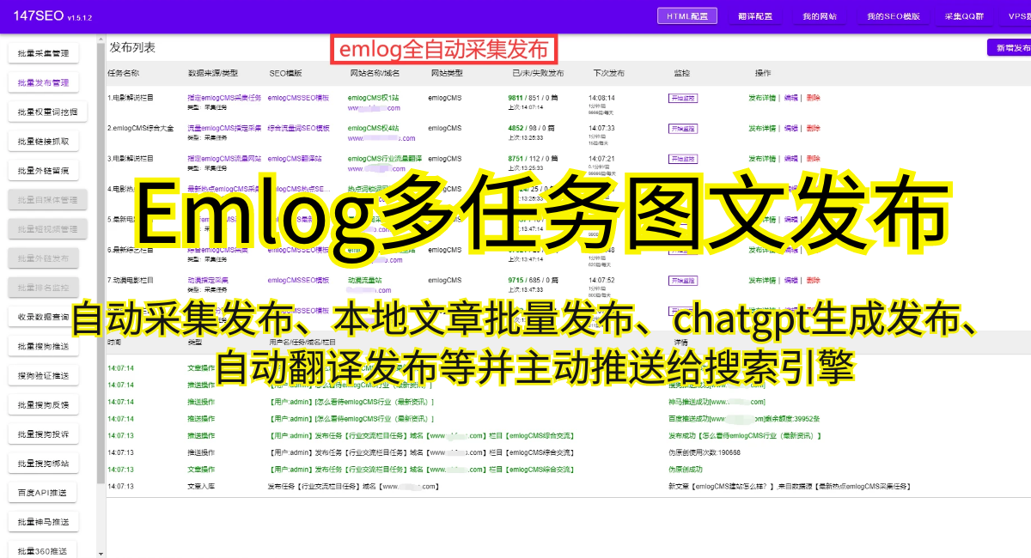
Task: Go to 我的网站 in top navigation
Action: (x=820, y=15)
